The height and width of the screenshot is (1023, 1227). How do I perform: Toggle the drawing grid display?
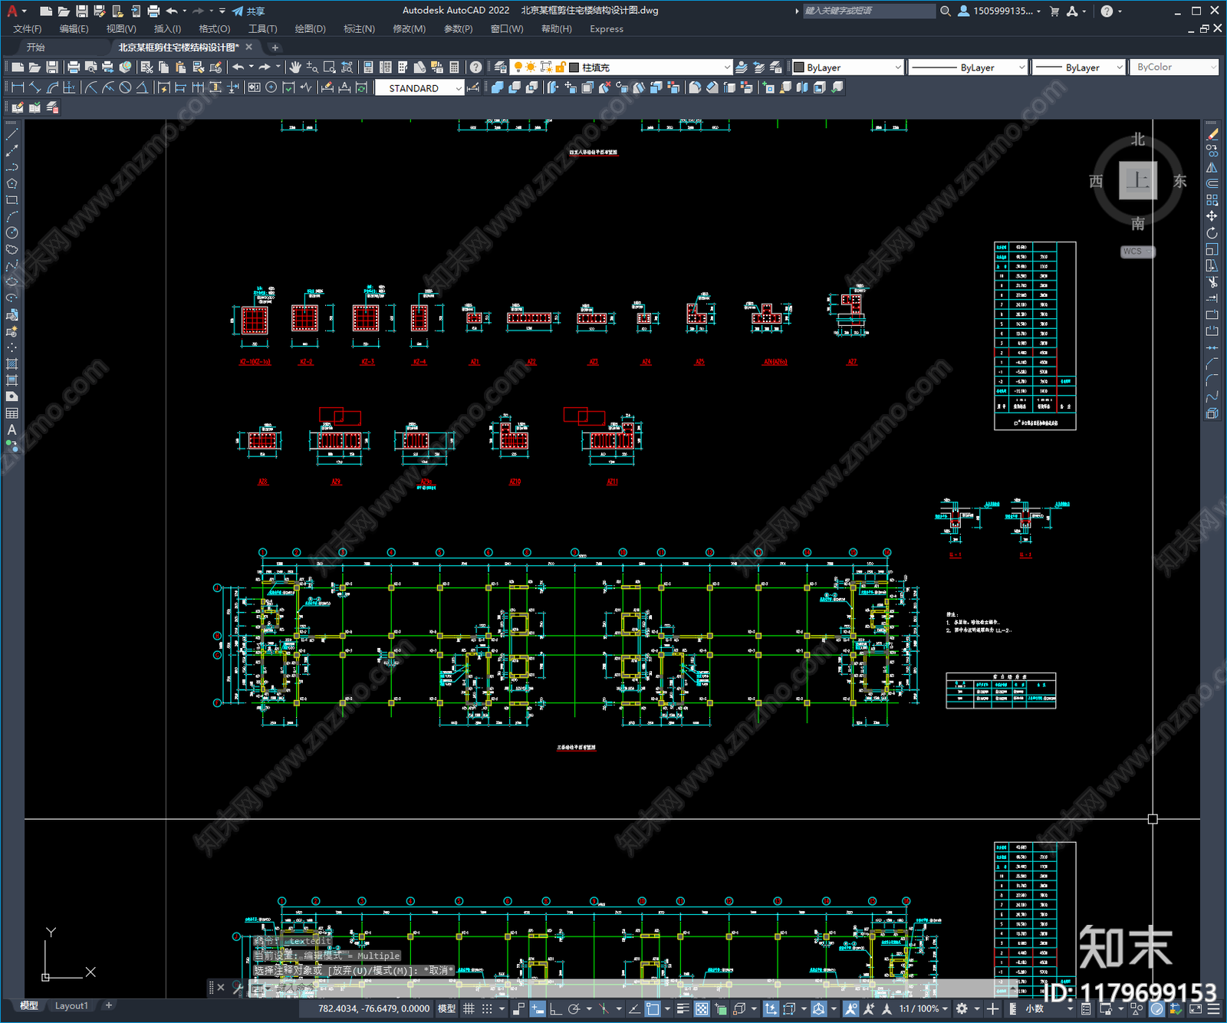469,1008
